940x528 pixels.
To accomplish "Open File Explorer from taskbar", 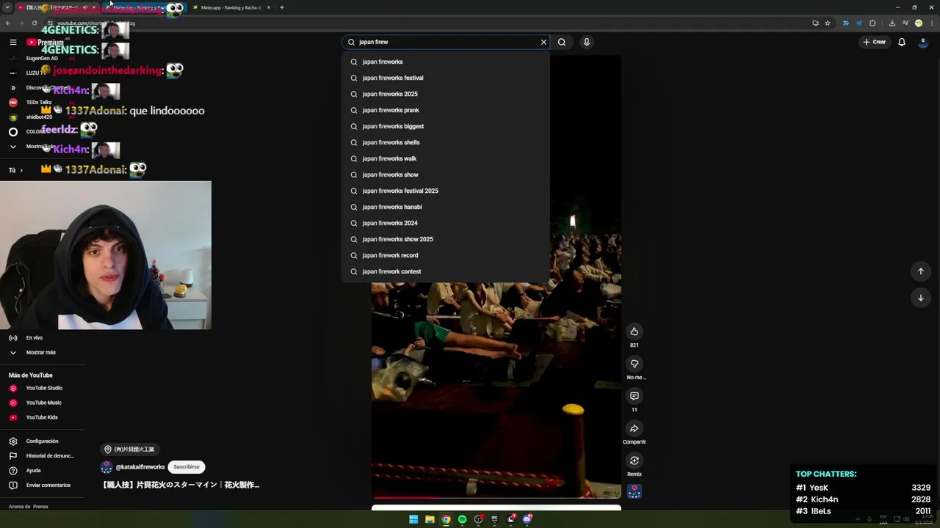I will click(x=430, y=519).
